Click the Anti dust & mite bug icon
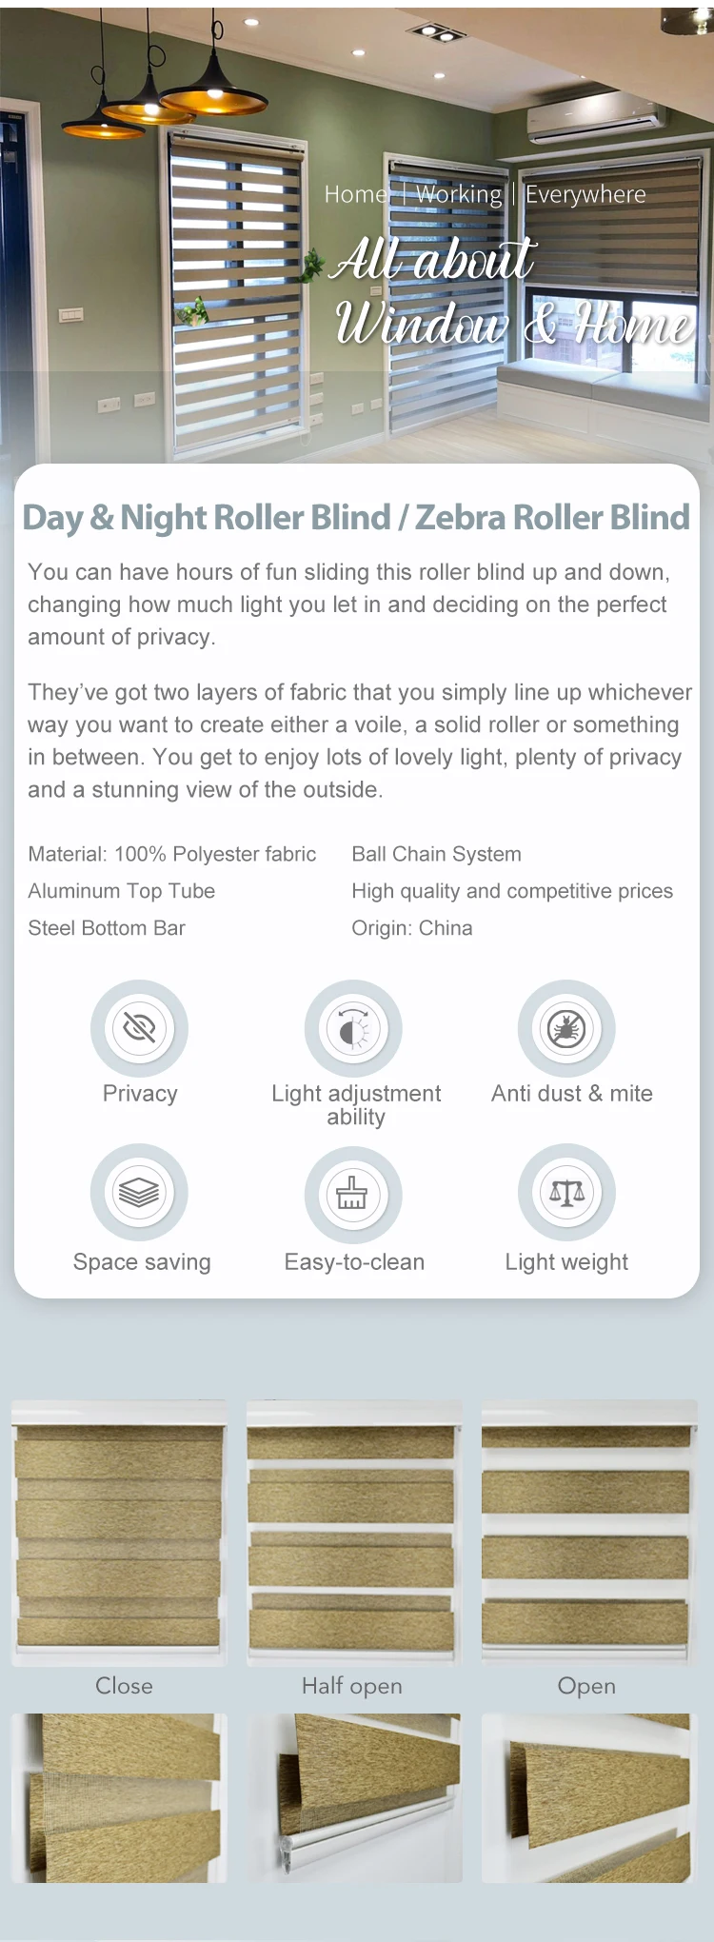Image resolution: width=714 pixels, height=1942 pixels. 566,1028
